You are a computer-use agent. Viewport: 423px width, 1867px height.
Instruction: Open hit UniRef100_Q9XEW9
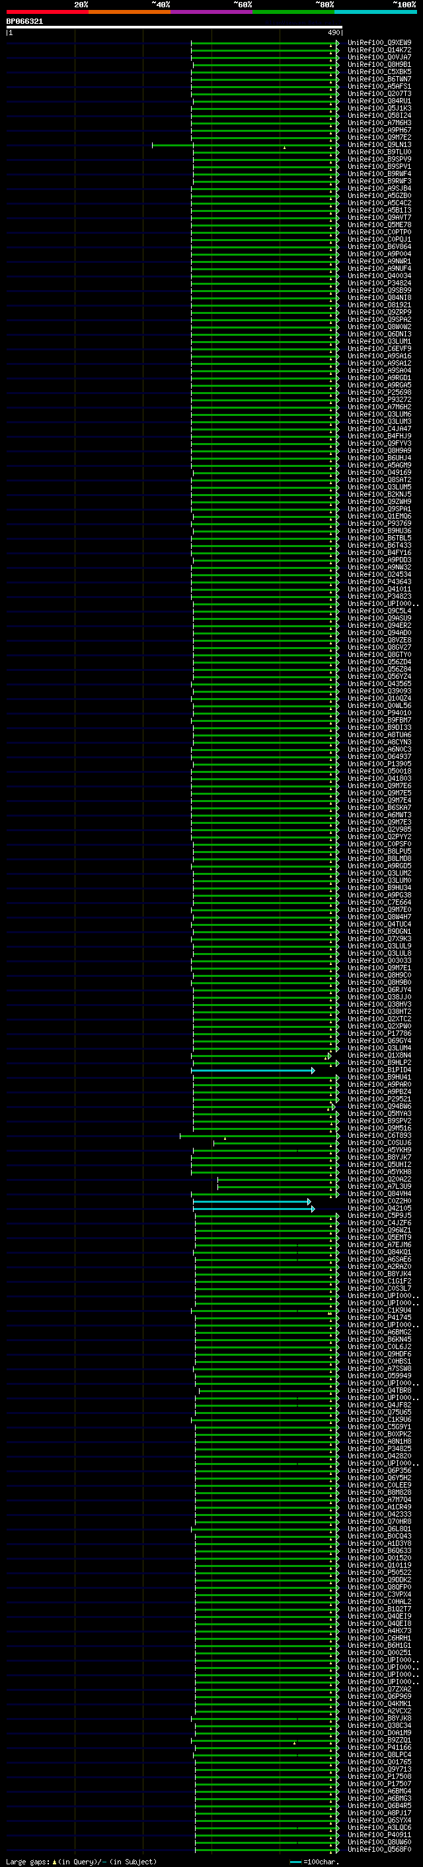click(x=379, y=43)
